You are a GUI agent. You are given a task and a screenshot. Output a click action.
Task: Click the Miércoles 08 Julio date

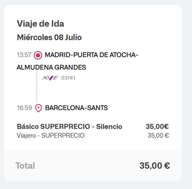[x=49, y=37]
